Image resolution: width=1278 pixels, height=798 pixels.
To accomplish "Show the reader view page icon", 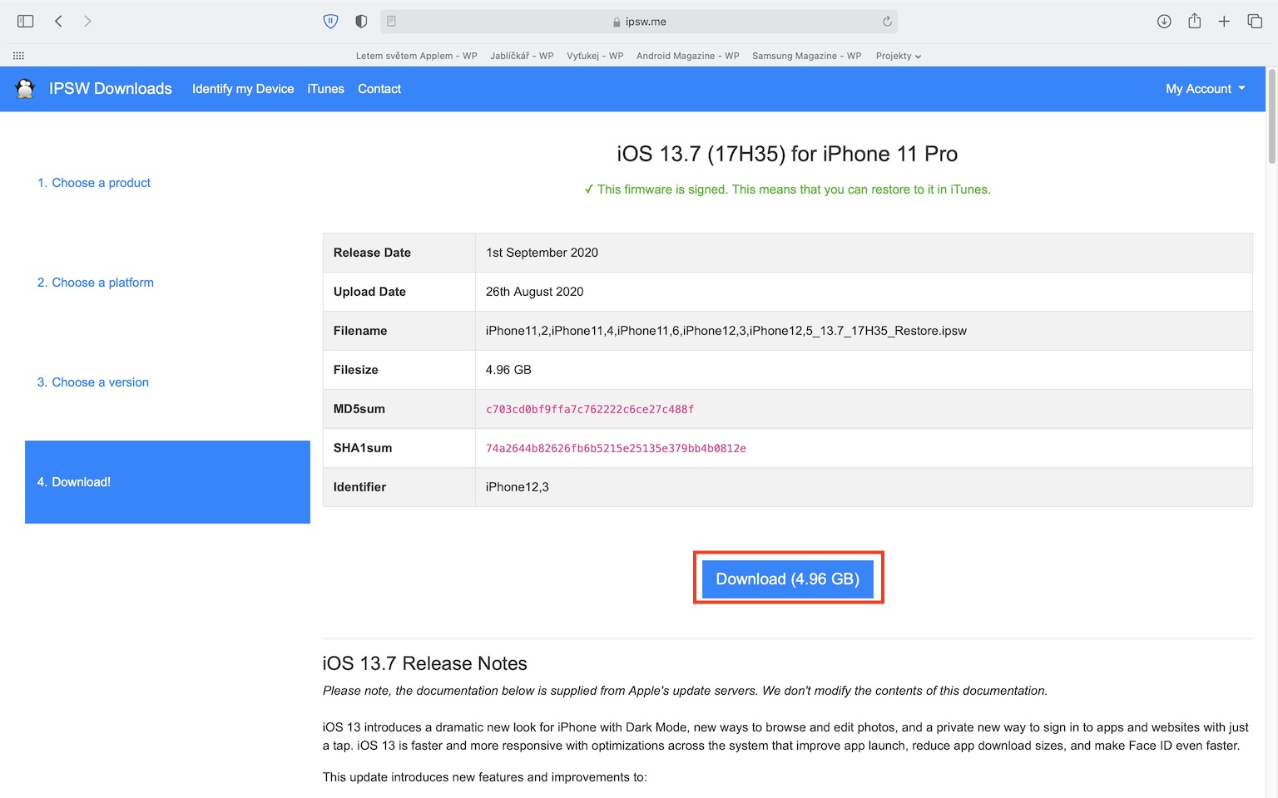I will [392, 22].
